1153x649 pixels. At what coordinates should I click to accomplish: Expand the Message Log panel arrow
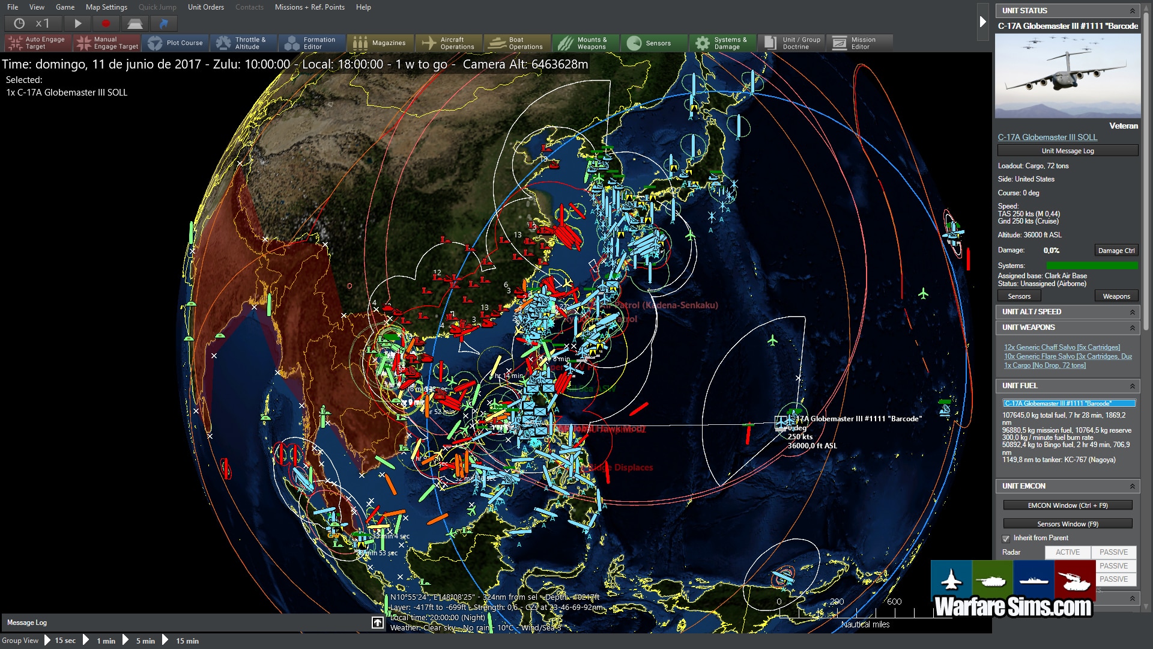click(377, 623)
